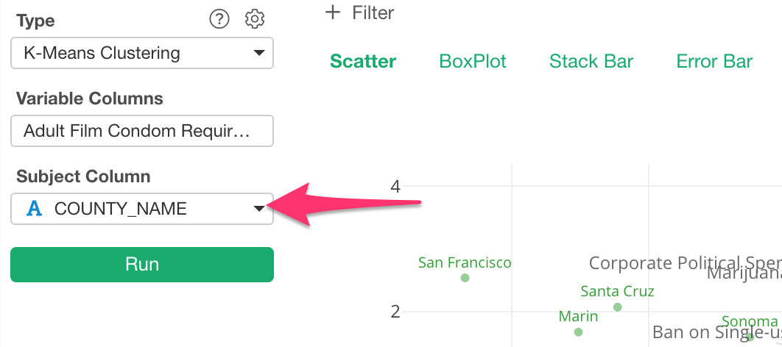The image size is (782, 347).
Task: Expand the K-Means Clustering type dropdown
Action: click(142, 53)
